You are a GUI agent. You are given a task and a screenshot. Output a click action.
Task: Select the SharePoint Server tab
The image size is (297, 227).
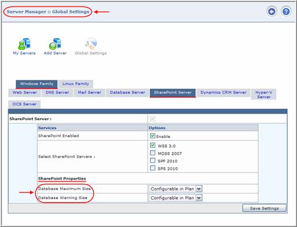pyautogui.click(x=173, y=93)
